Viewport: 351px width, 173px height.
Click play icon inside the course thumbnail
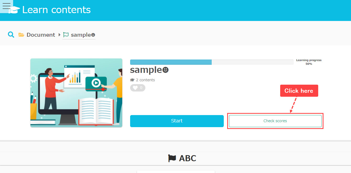pyautogui.click(x=96, y=83)
